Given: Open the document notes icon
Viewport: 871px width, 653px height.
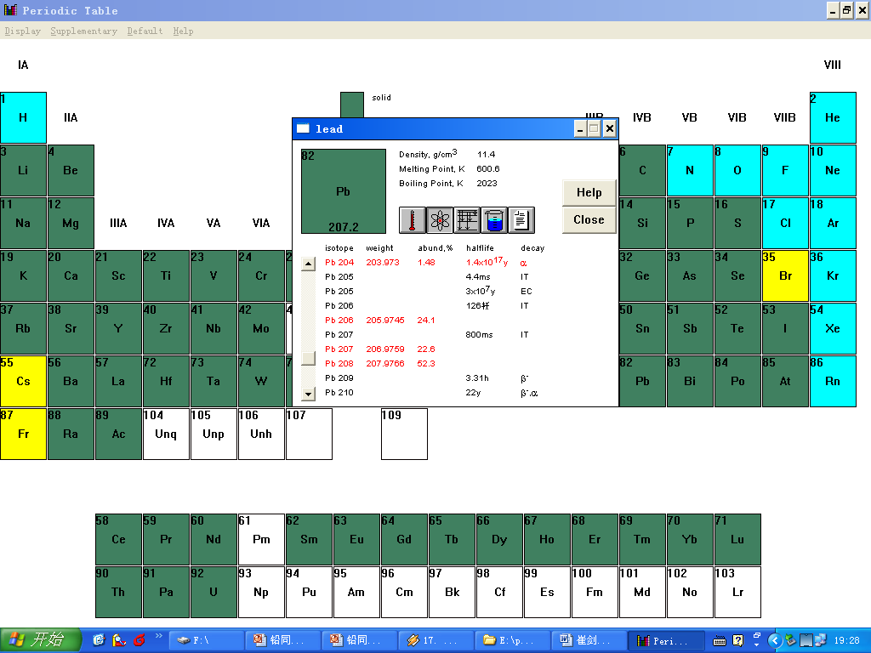Looking at the screenshot, I should click(521, 220).
